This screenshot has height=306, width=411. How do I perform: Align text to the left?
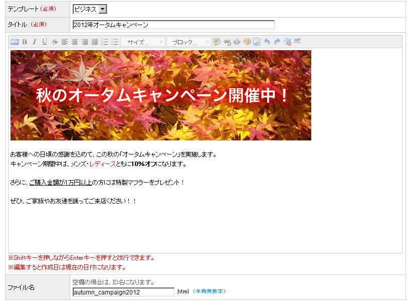pos(65,42)
